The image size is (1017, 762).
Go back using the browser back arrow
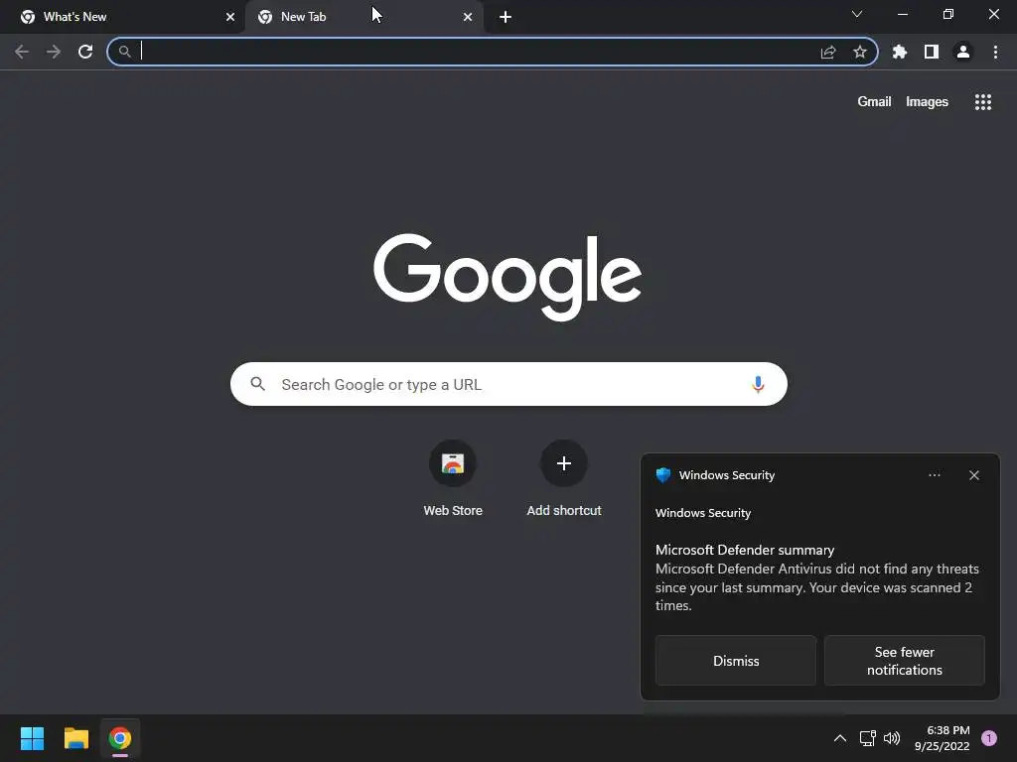[22, 52]
